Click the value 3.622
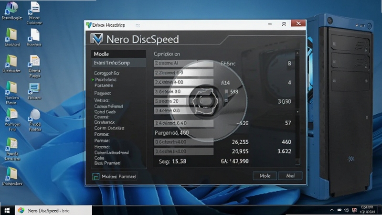Screen dimensions: 382x215 tap(284, 151)
